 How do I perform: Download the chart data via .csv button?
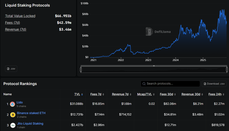point(11,69)
